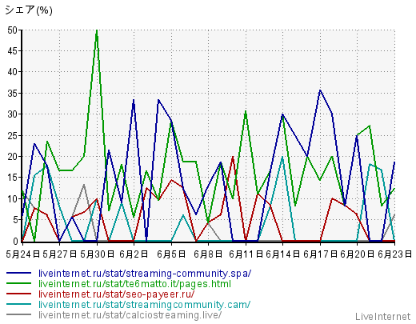Image resolution: width=416 pixels, height=324 pixels.
Task: Click the green legend line swatch
Action: click(x=18, y=283)
